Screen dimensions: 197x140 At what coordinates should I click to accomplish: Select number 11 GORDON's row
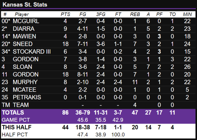[98, 74]
